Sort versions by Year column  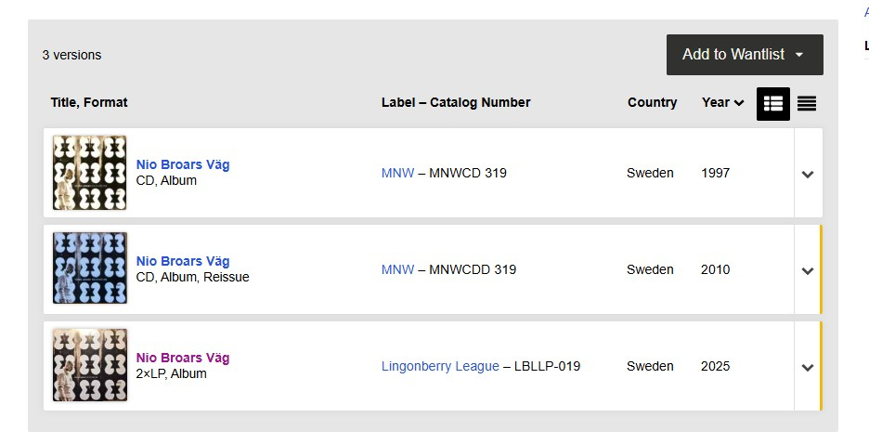pyautogui.click(x=722, y=102)
